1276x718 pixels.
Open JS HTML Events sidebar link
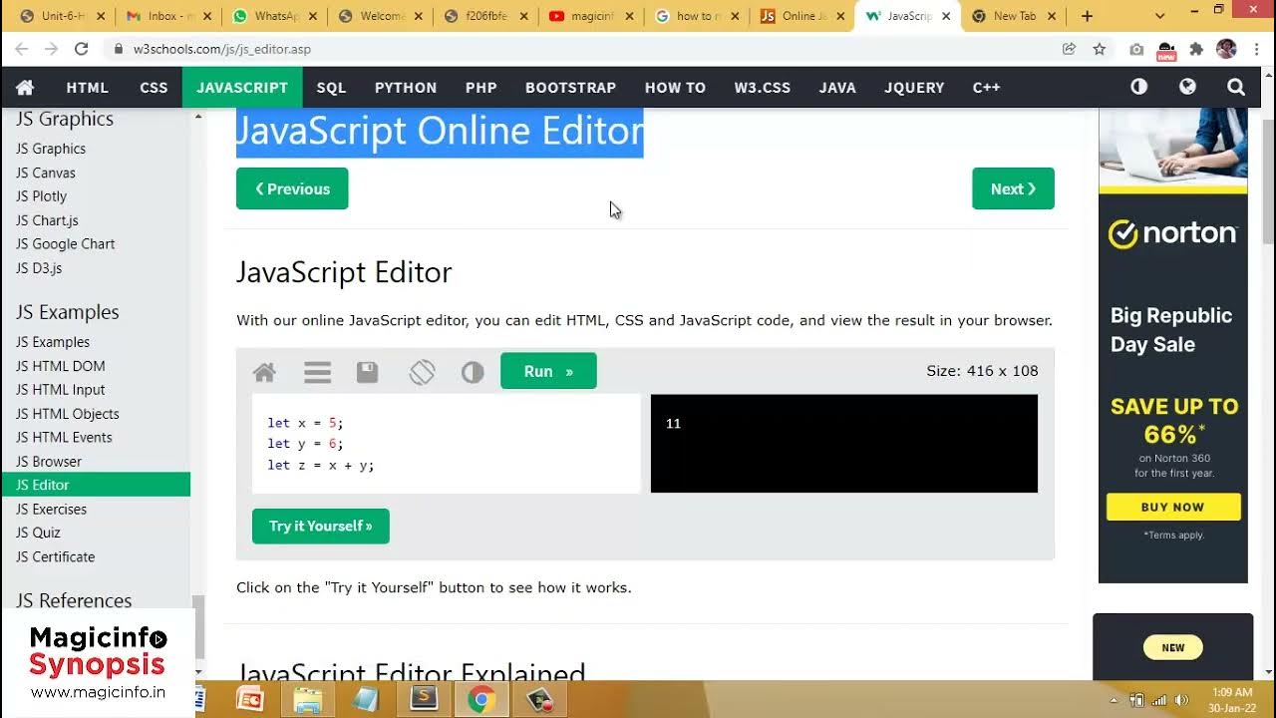tap(64, 437)
